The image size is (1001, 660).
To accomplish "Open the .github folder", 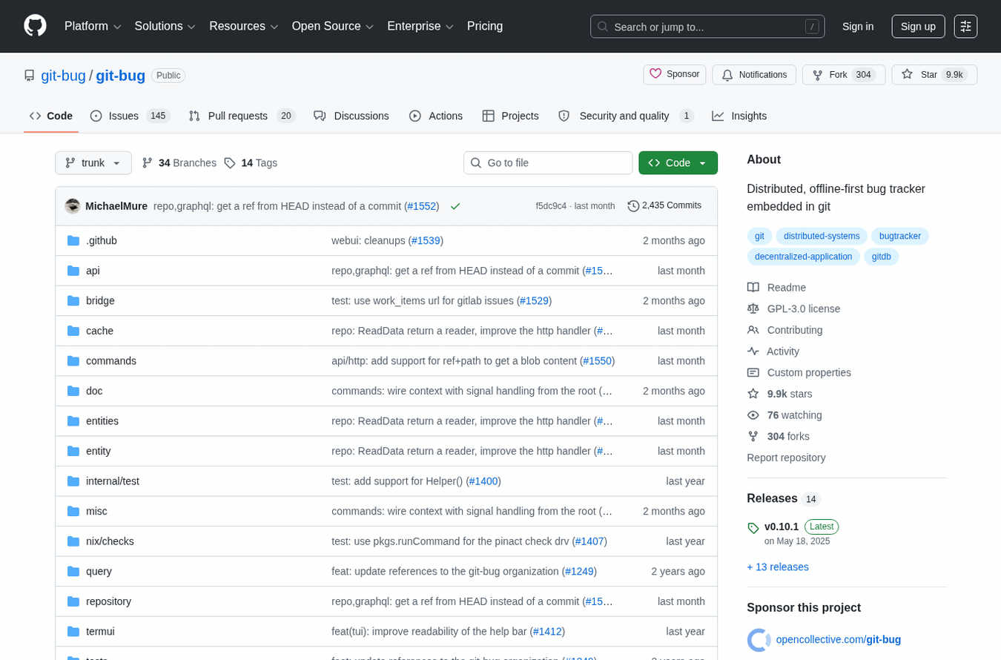I will coord(102,240).
